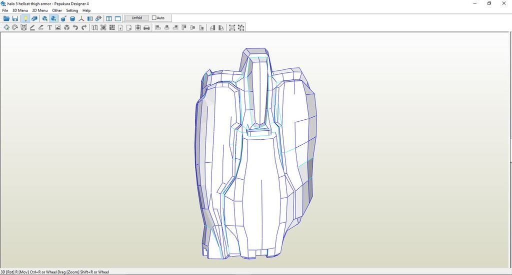
Task: Click the align vertical centers icon
Action: [x=192, y=27]
